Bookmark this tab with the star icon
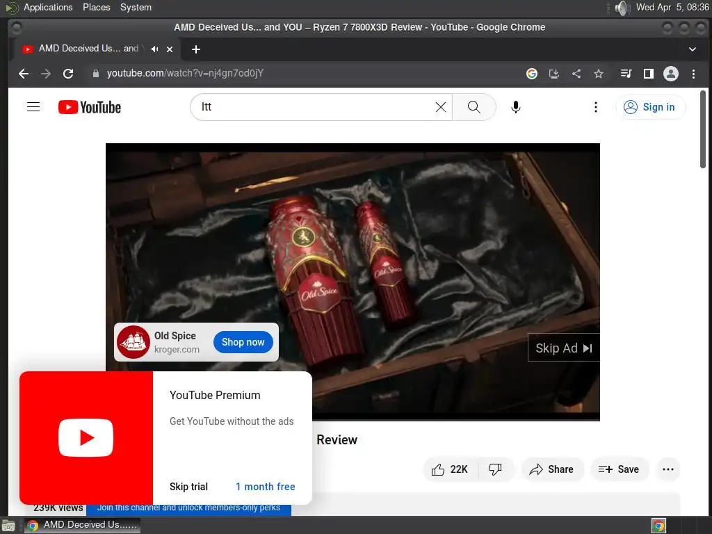 coord(599,74)
